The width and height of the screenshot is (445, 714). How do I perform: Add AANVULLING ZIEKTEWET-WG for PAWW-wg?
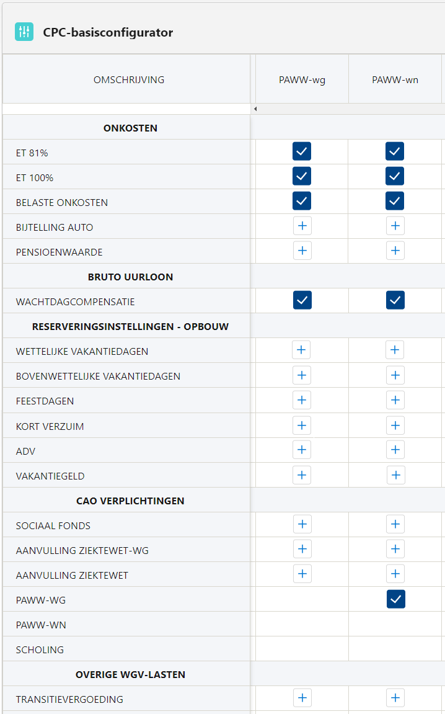pos(302,549)
